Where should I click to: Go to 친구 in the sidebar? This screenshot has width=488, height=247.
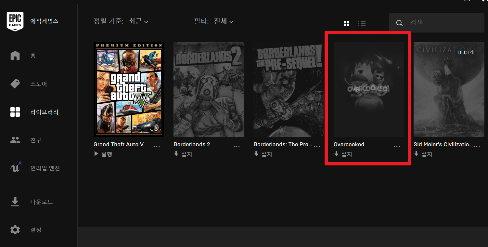[x=36, y=140]
